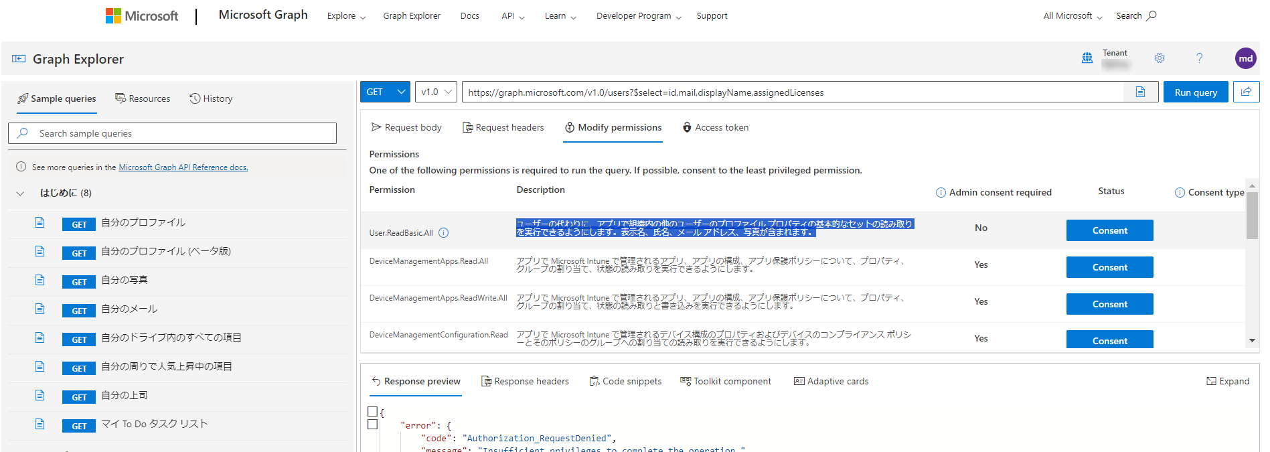The image size is (1270, 452).
Task: Open the Code snippets tab
Action: (x=625, y=381)
